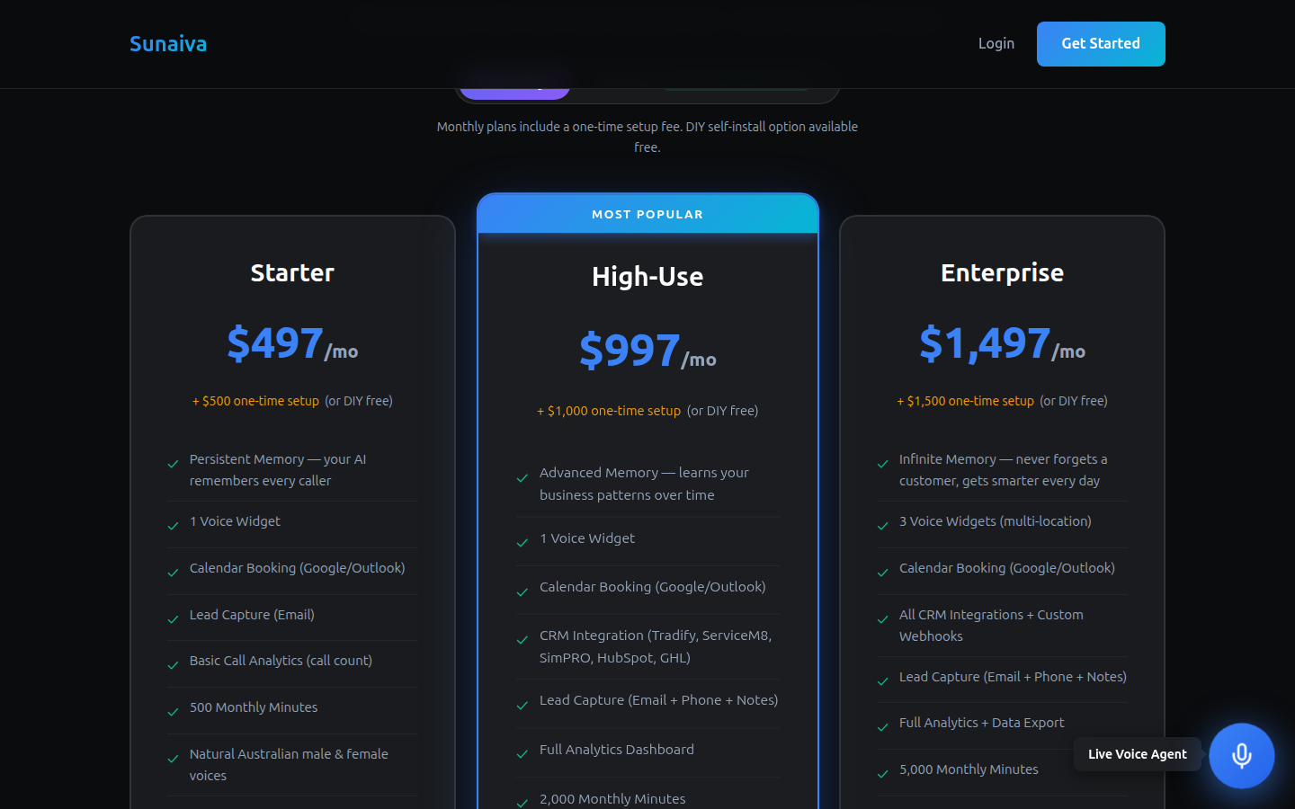Click checkmark beside Infinite Memory feature
Image resolution: width=1295 pixels, height=809 pixels.
[883, 464]
